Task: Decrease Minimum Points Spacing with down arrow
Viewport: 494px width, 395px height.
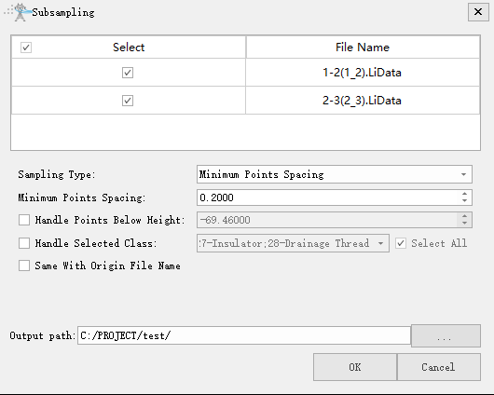Action: tap(465, 201)
